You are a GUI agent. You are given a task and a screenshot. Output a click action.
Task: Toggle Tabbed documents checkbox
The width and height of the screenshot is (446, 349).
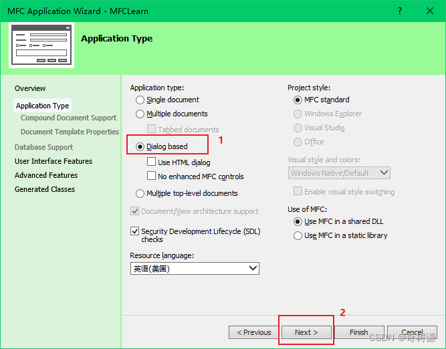(x=151, y=129)
